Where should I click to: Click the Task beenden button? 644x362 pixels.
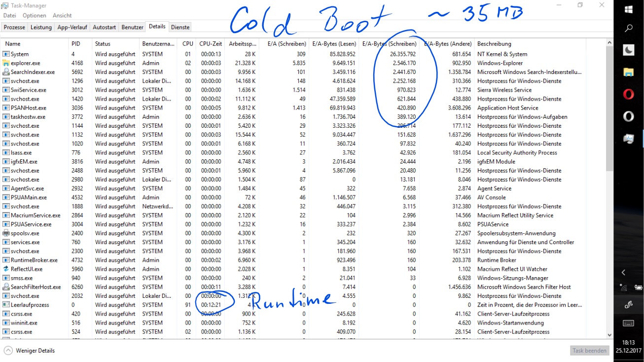tap(589, 351)
